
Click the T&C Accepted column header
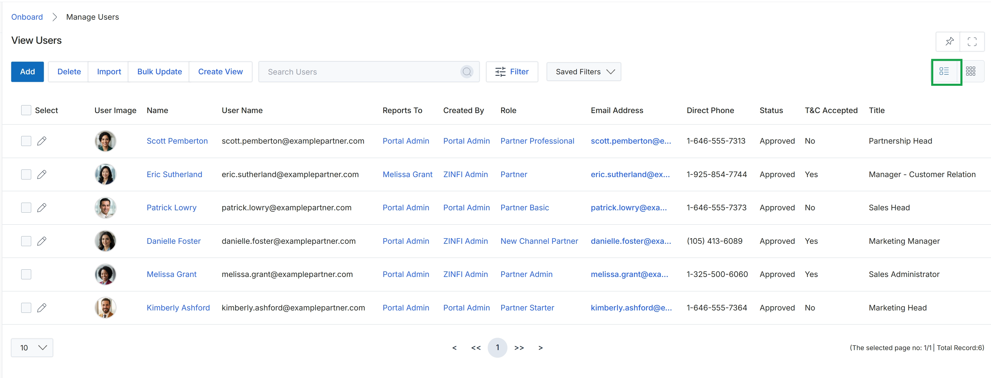tap(831, 110)
